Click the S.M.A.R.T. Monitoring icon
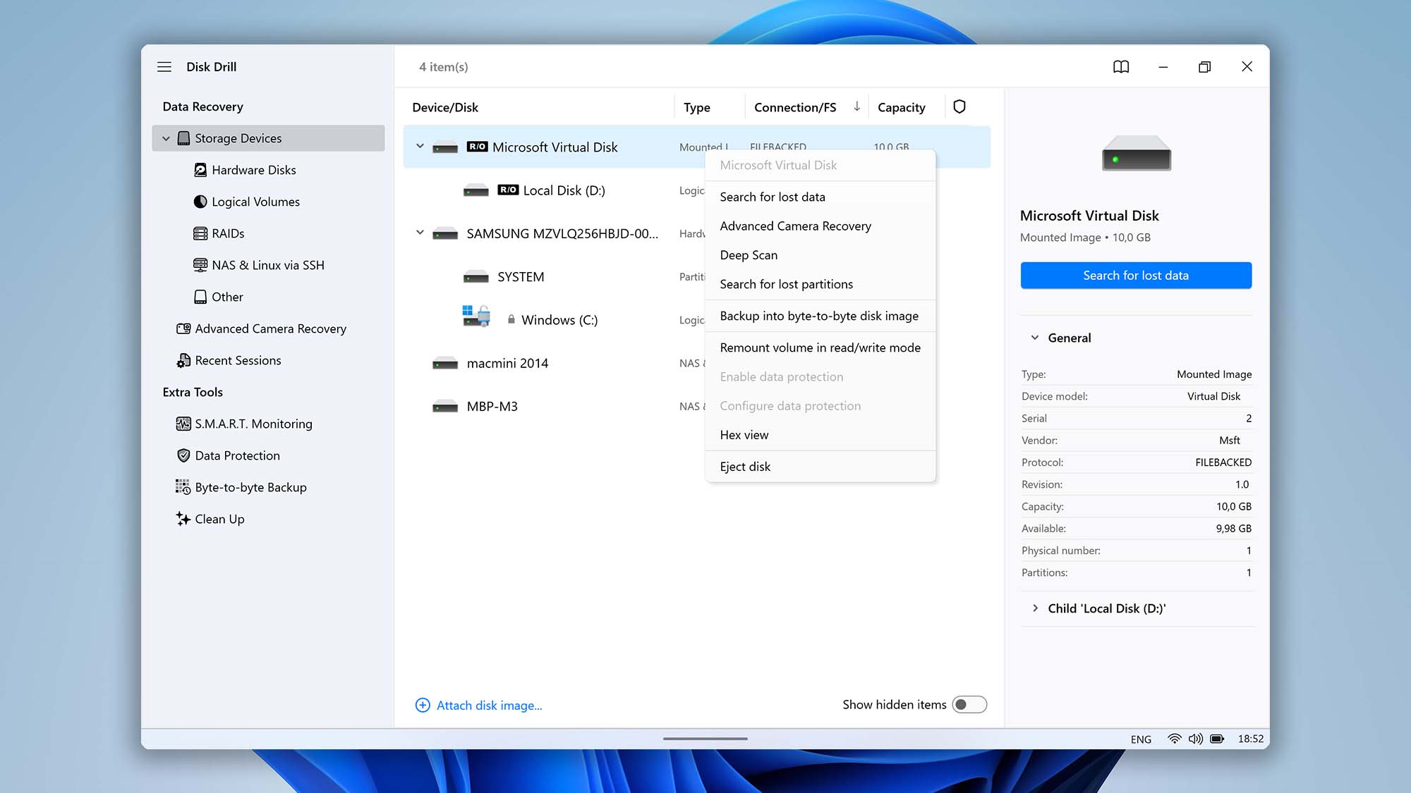Screen dimensions: 1411x793 pos(183,424)
